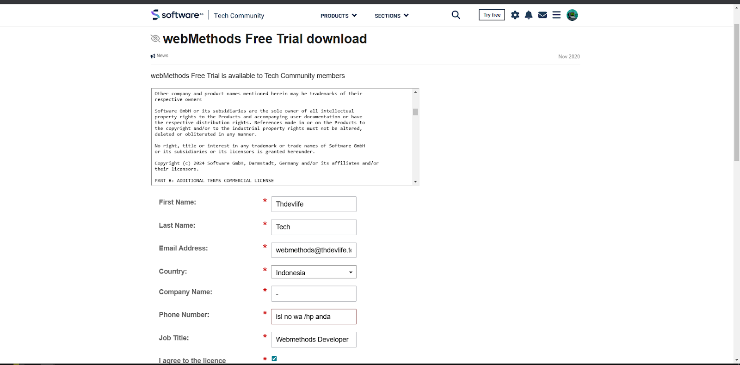This screenshot has width=740, height=365.
Task: Toggle the I agree to the licence checkbox
Action: tap(274, 359)
